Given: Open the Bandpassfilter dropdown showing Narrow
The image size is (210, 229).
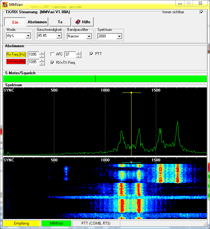Looking at the screenshot, I should coord(89,36).
